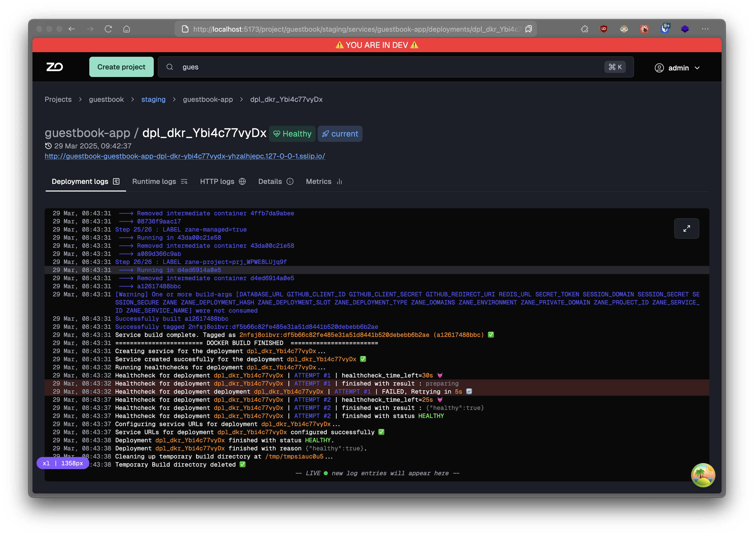
Task: Bookmark this page icon
Action: (528, 29)
